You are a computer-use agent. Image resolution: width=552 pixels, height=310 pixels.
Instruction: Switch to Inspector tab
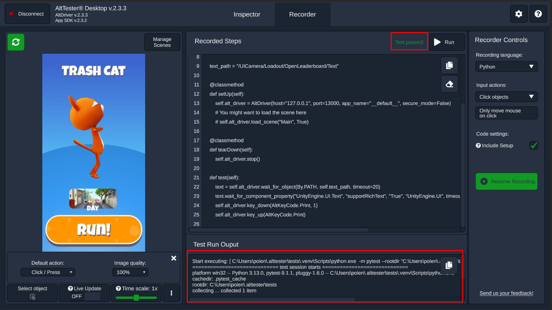coord(247,14)
